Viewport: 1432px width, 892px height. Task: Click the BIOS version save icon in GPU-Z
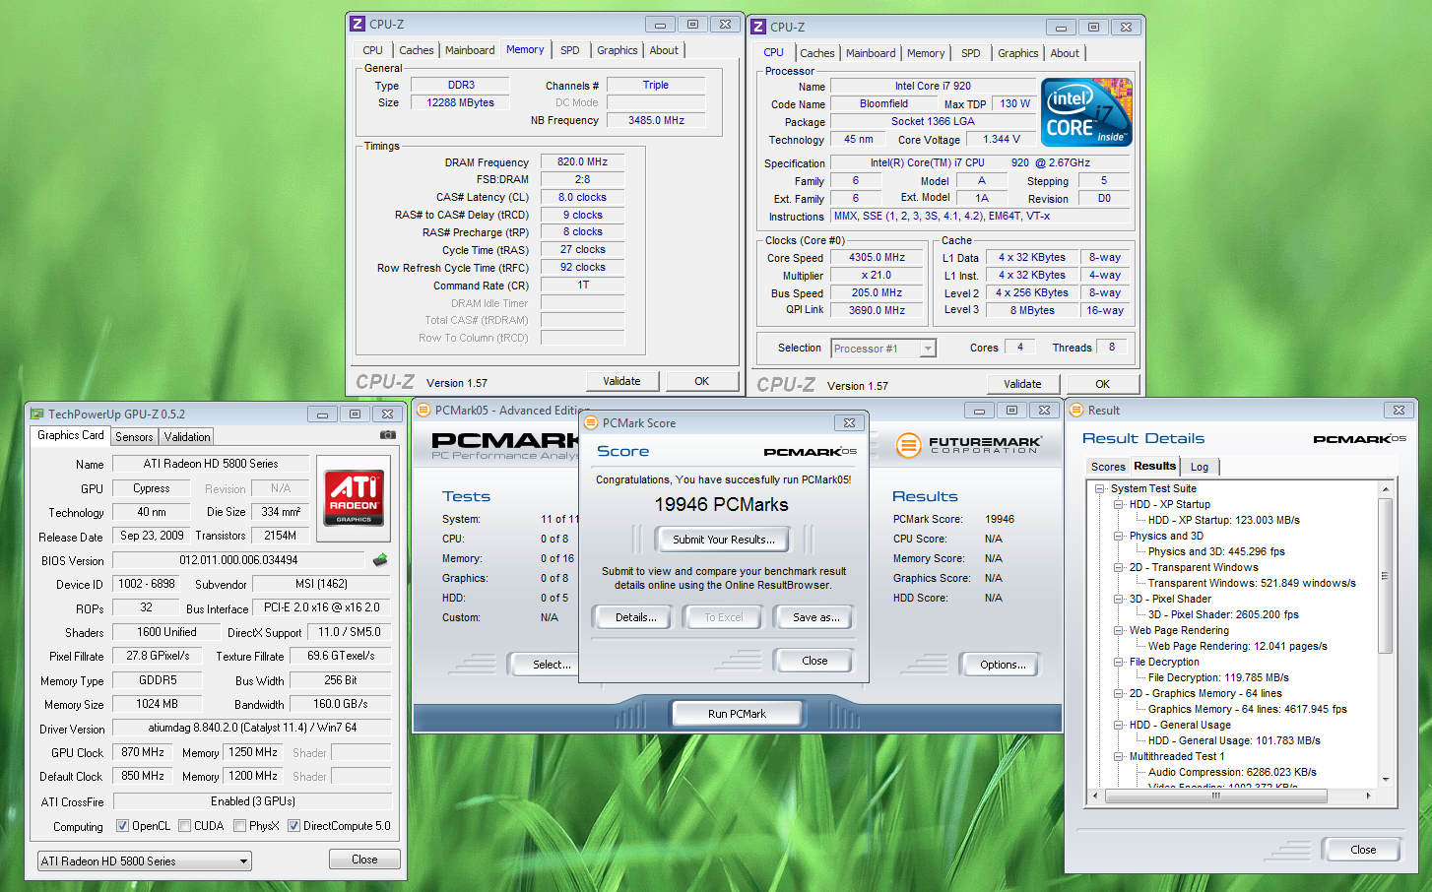[x=380, y=560]
